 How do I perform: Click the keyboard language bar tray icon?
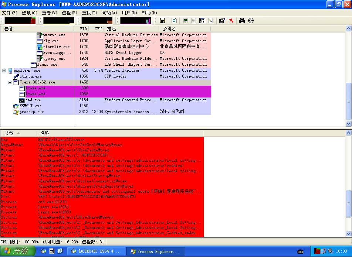point(300,251)
